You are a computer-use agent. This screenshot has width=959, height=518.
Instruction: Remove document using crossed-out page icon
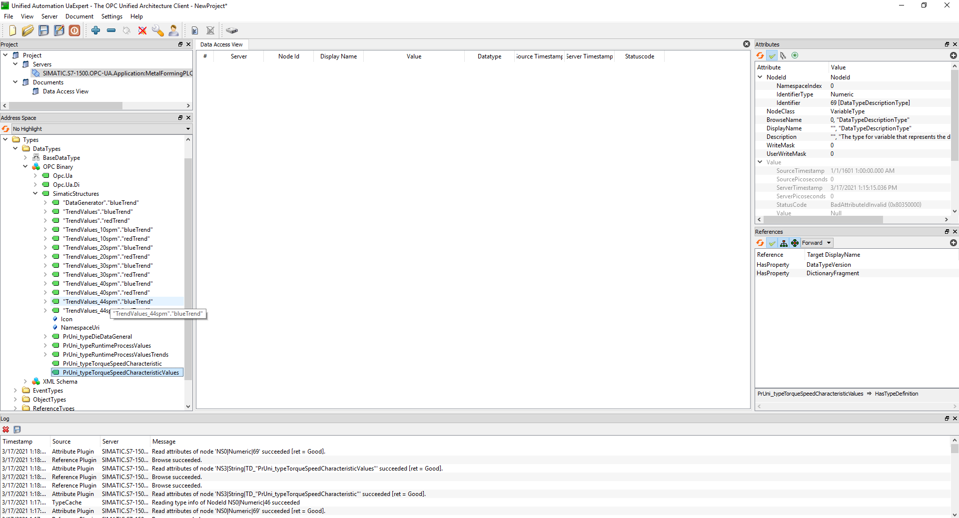[x=210, y=30]
